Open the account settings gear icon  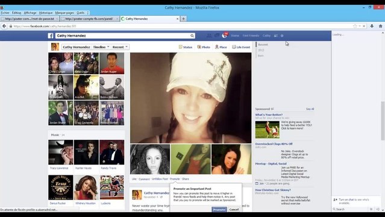pos(282,36)
